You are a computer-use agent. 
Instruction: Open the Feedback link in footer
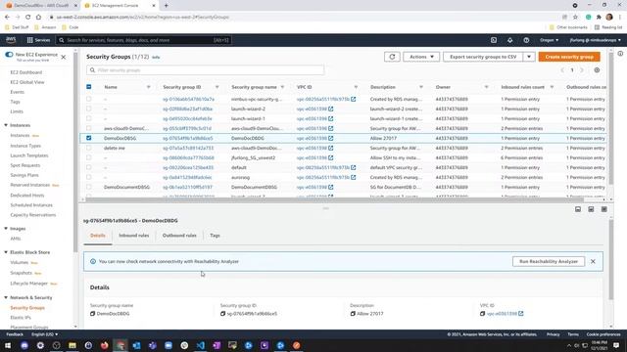tap(15, 334)
